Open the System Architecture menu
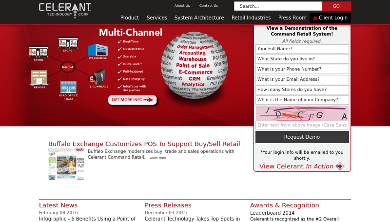Screen dimensions: 390x222 199,18
